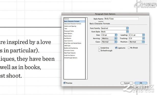This screenshot has height=95, width=157.
Task: Click the category list scrollbar
Action: tap(87, 49)
